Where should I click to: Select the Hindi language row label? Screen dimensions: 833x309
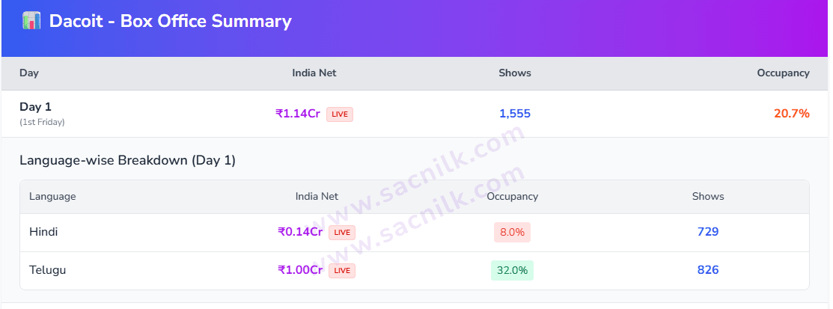tap(43, 232)
